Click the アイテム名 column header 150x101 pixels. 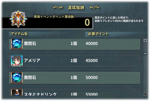tap(19, 34)
